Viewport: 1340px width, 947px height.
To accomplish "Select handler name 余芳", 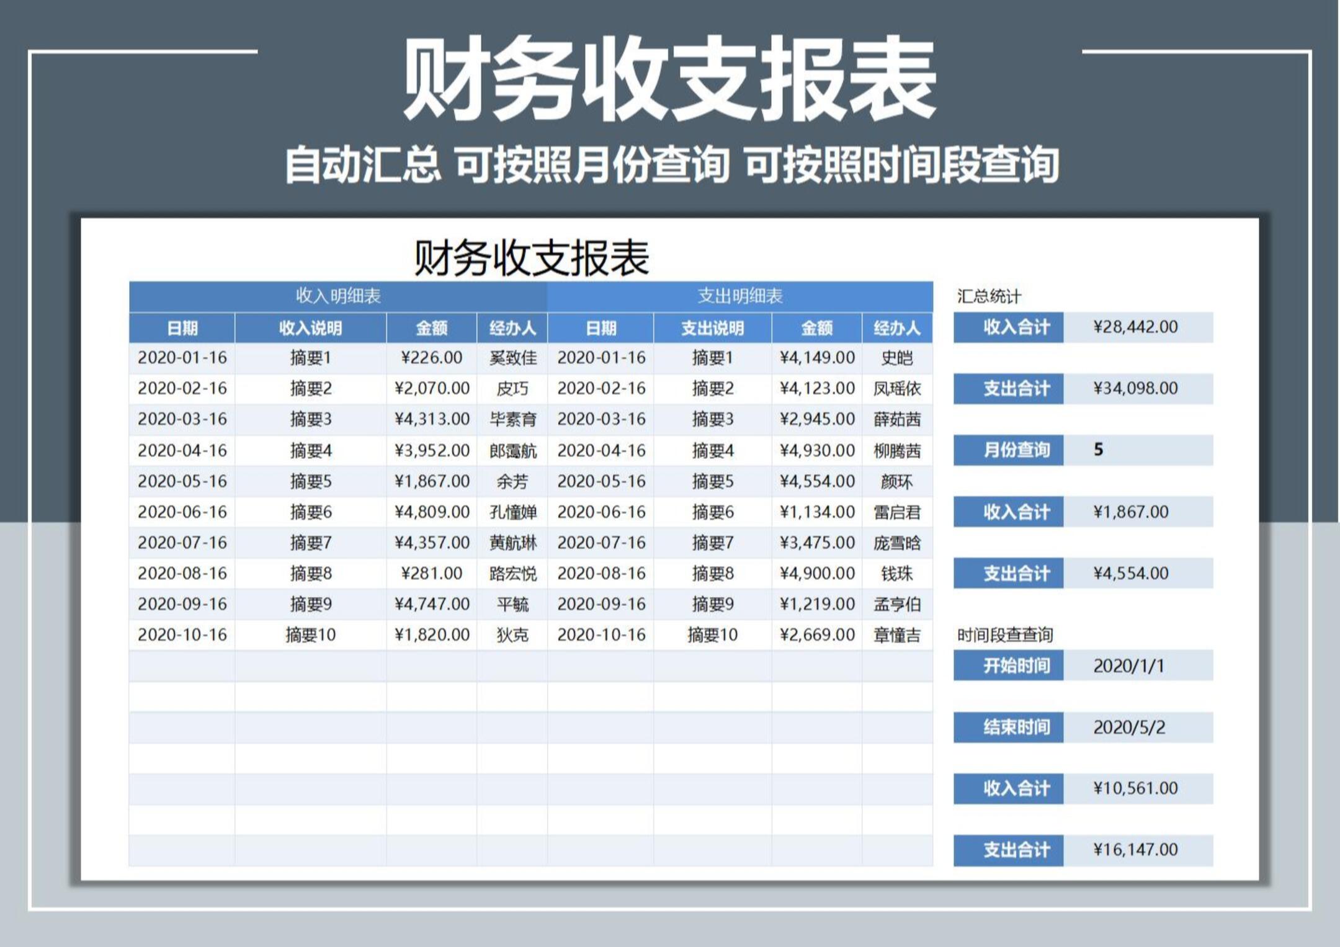I will pos(512,481).
